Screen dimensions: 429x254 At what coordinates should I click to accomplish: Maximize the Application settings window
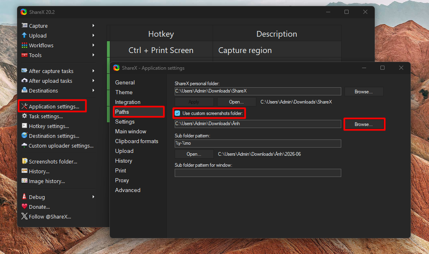click(382, 68)
